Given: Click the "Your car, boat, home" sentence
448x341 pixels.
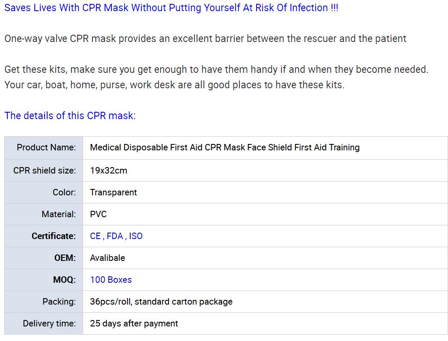Looking at the screenshot, I should 174,85.
